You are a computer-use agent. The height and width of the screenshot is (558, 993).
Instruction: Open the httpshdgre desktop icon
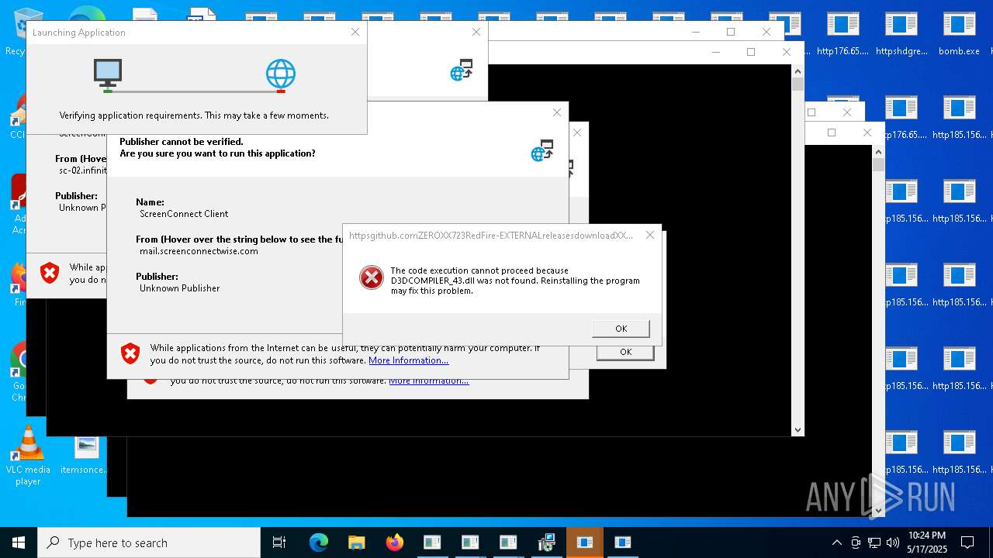click(901, 34)
